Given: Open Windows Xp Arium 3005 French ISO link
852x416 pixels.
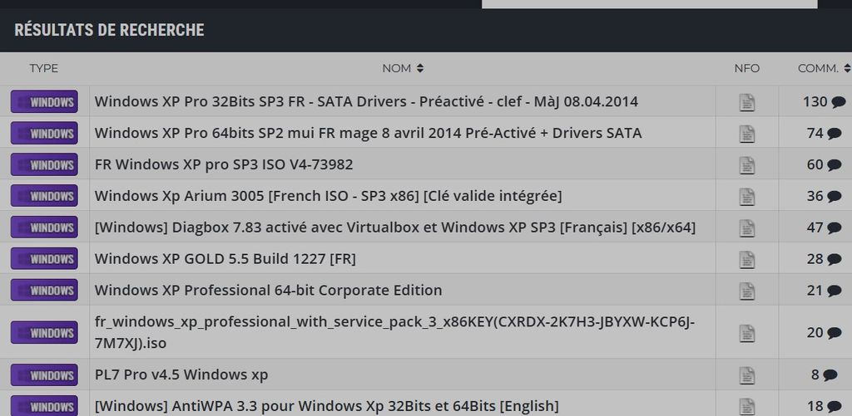Looking at the screenshot, I should (x=328, y=197).
